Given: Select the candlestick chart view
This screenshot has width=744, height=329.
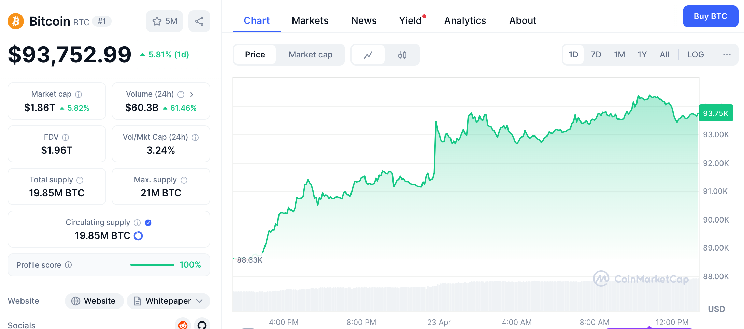Looking at the screenshot, I should click(x=402, y=55).
